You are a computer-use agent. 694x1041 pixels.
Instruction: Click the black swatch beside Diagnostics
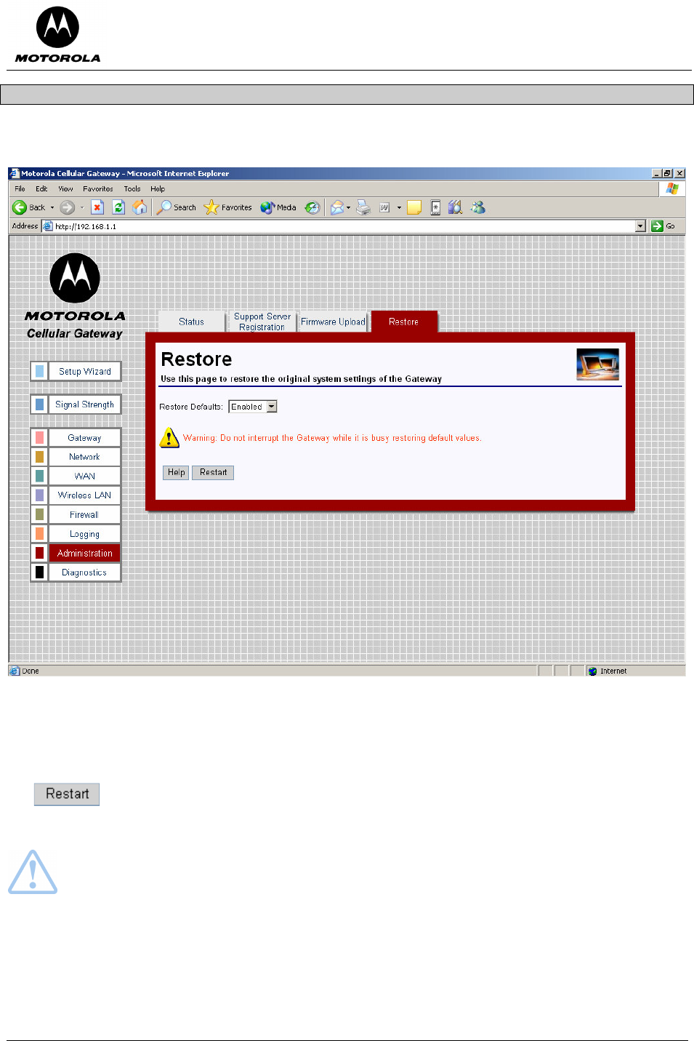[x=39, y=573]
